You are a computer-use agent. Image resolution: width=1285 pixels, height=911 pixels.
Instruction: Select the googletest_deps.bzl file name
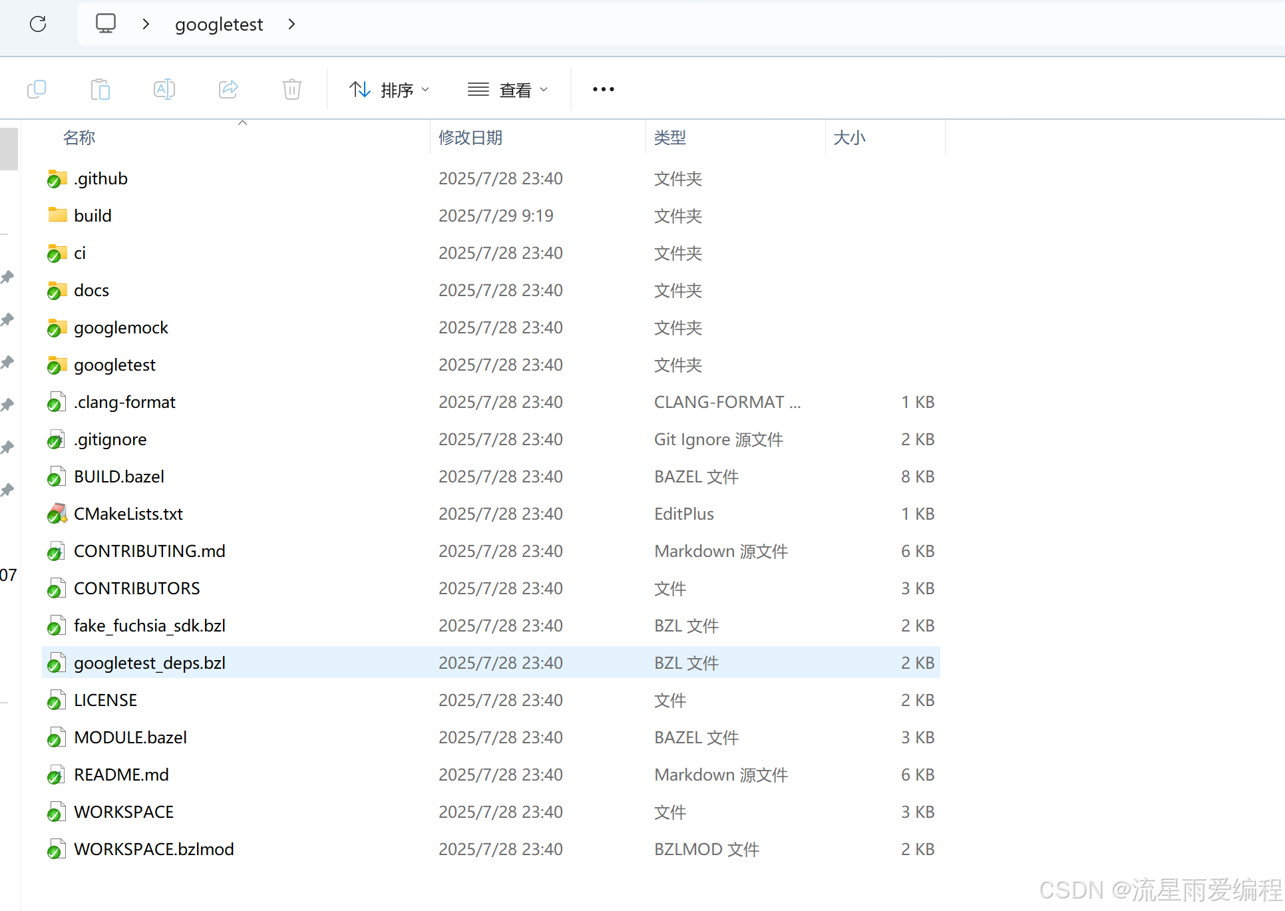coord(150,663)
